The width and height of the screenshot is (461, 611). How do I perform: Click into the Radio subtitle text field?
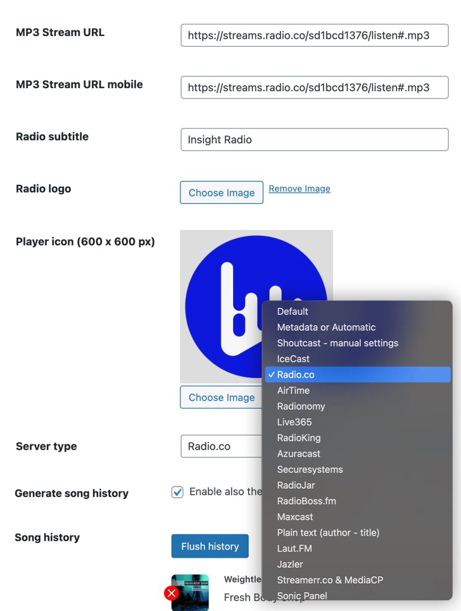pos(314,139)
